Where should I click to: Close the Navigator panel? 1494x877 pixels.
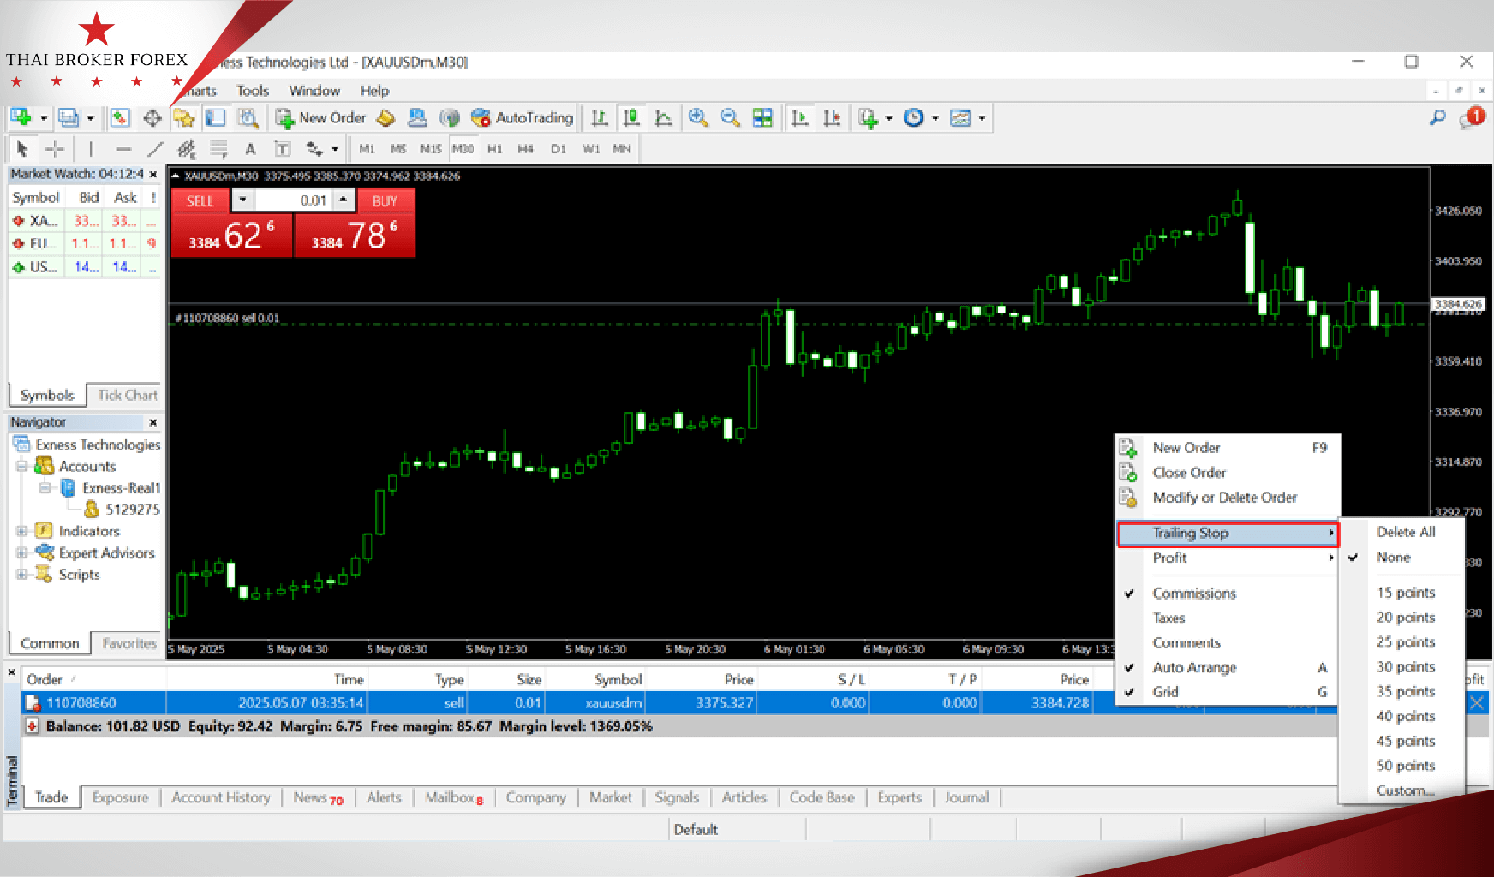coord(153,422)
